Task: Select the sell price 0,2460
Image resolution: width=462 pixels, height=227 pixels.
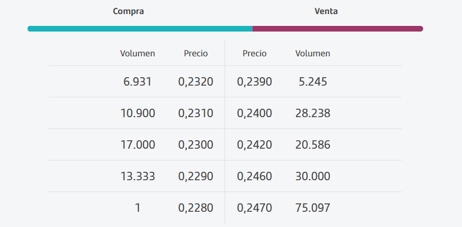Action: 254,176
